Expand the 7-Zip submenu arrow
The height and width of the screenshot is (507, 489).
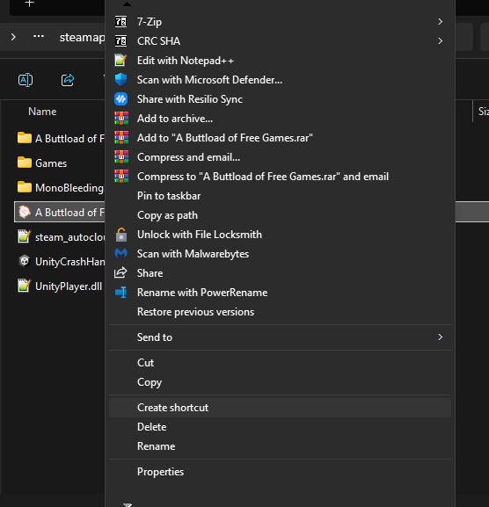pyautogui.click(x=440, y=22)
